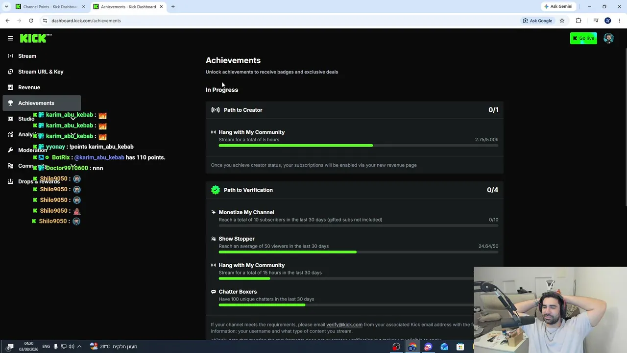View site information icon in address bar

click(45, 21)
